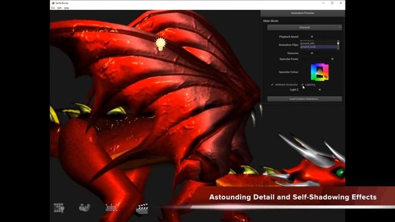Click the Light Z slider handle

coord(320,89)
